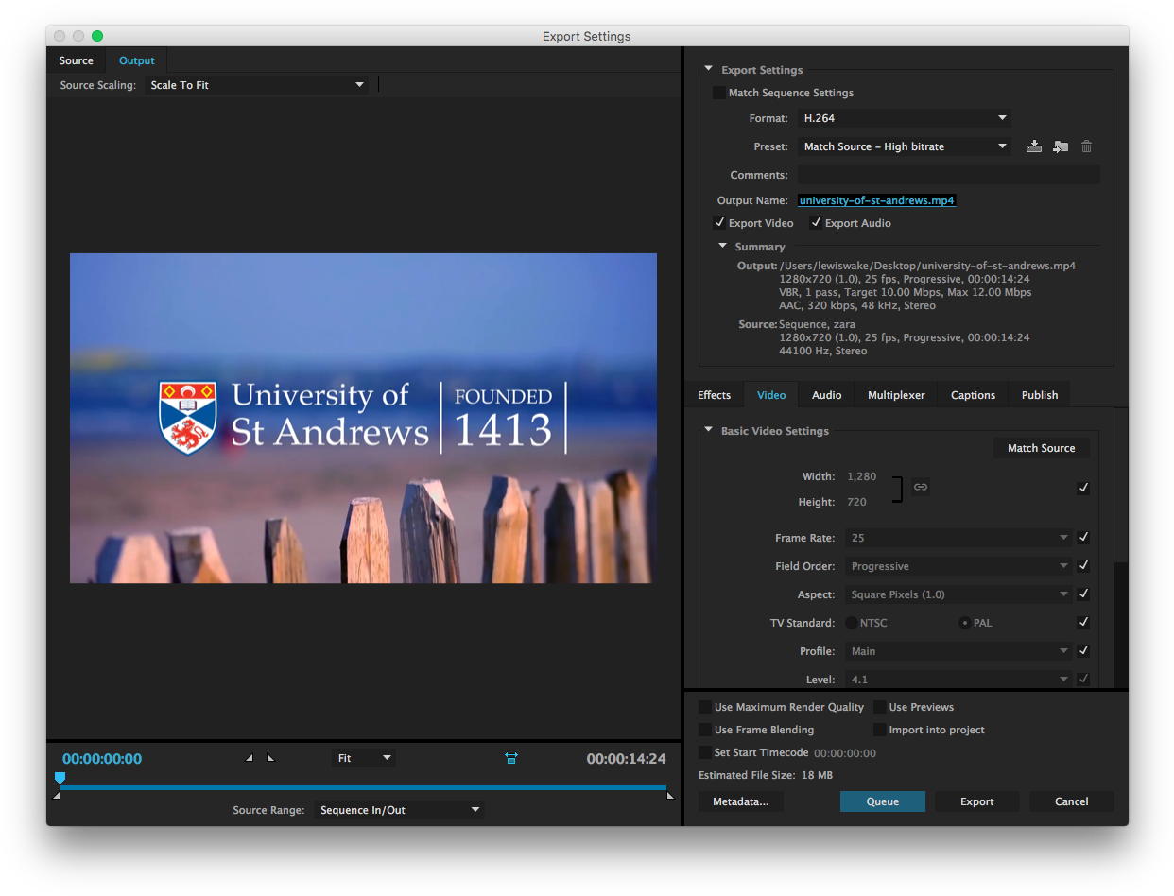Viewport: 1174px width, 896px height.
Task: Toggle the TV Standard match source checkbox
Action: click(x=1083, y=622)
